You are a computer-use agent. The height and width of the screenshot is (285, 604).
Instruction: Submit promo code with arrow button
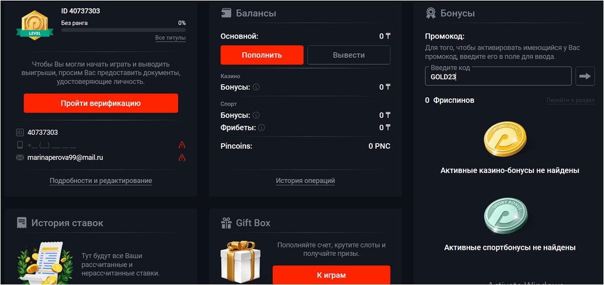[585, 76]
